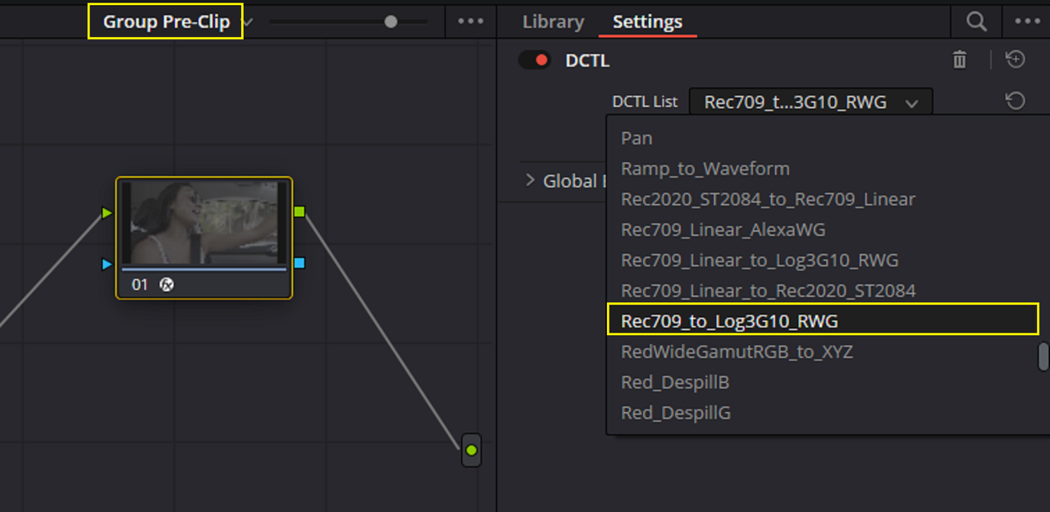
Task: Click the FX badge on node 01
Action: pyautogui.click(x=166, y=284)
